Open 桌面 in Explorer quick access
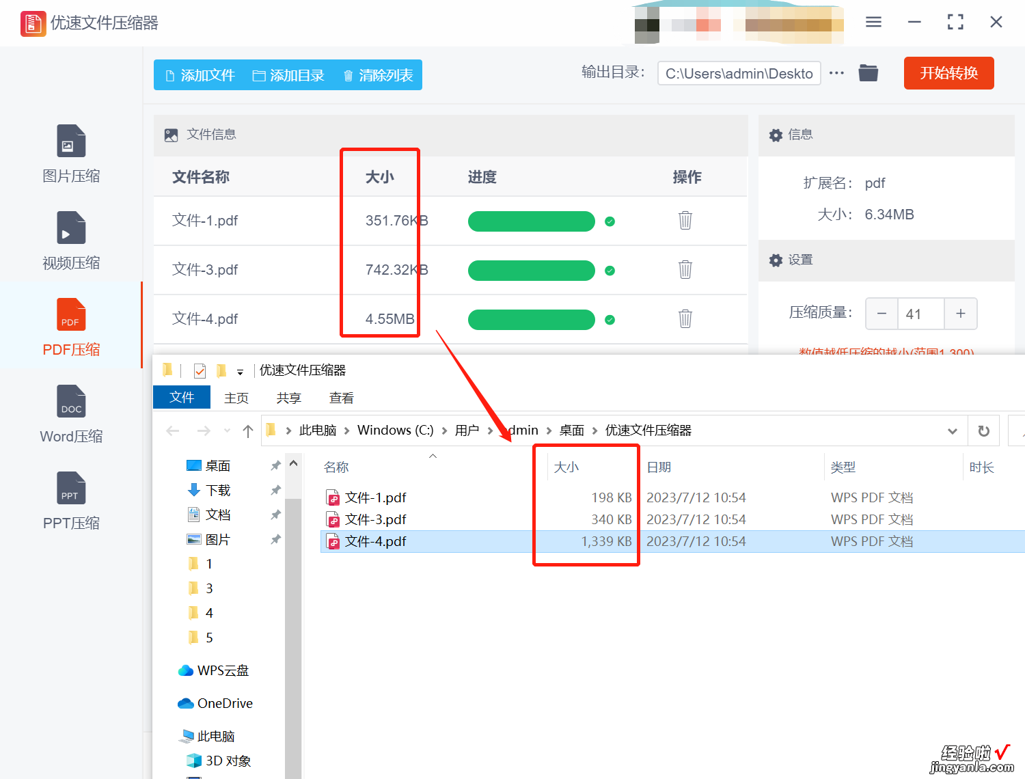This screenshot has width=1025, height=779. point(218,465)
